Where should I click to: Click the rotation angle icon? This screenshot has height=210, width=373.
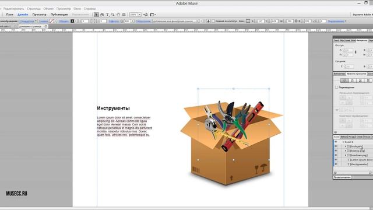point(315,21)
